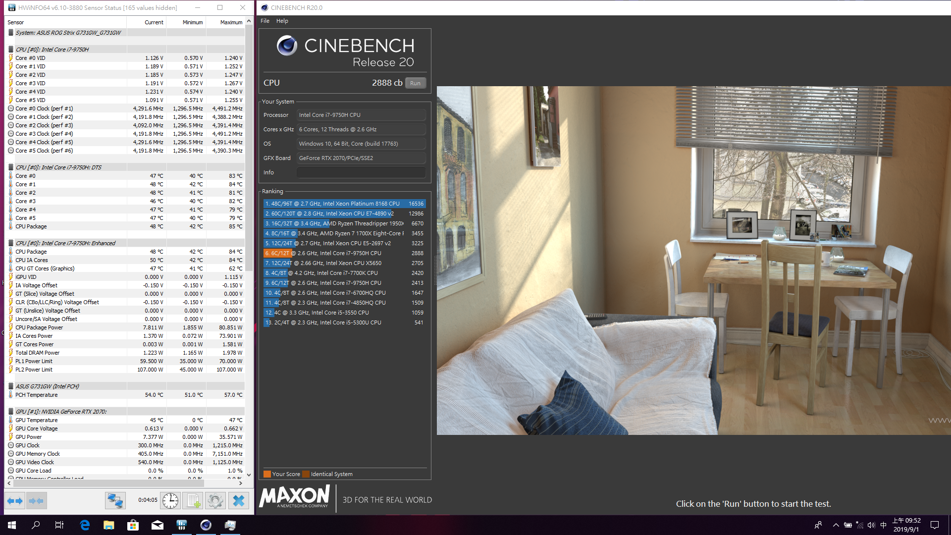Select the IA Voltage Offset row
This screenshot has height=535, width=951.
pos(125,285)
